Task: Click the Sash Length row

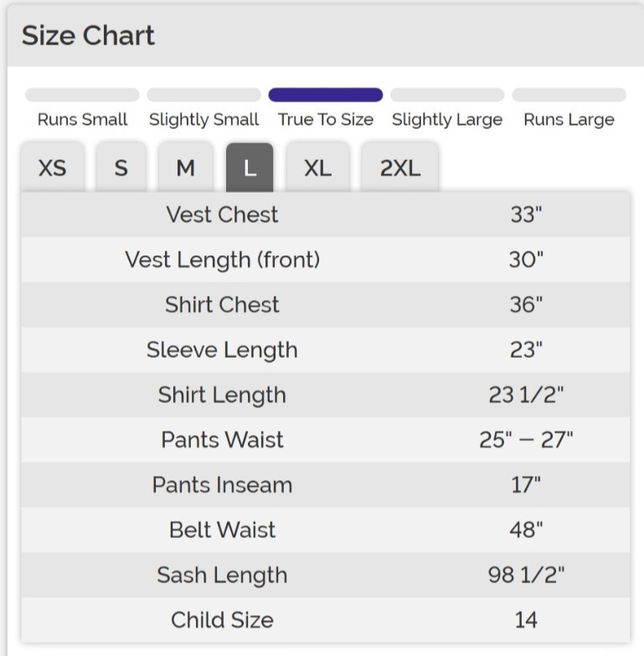Action: (x=325, y=576)
